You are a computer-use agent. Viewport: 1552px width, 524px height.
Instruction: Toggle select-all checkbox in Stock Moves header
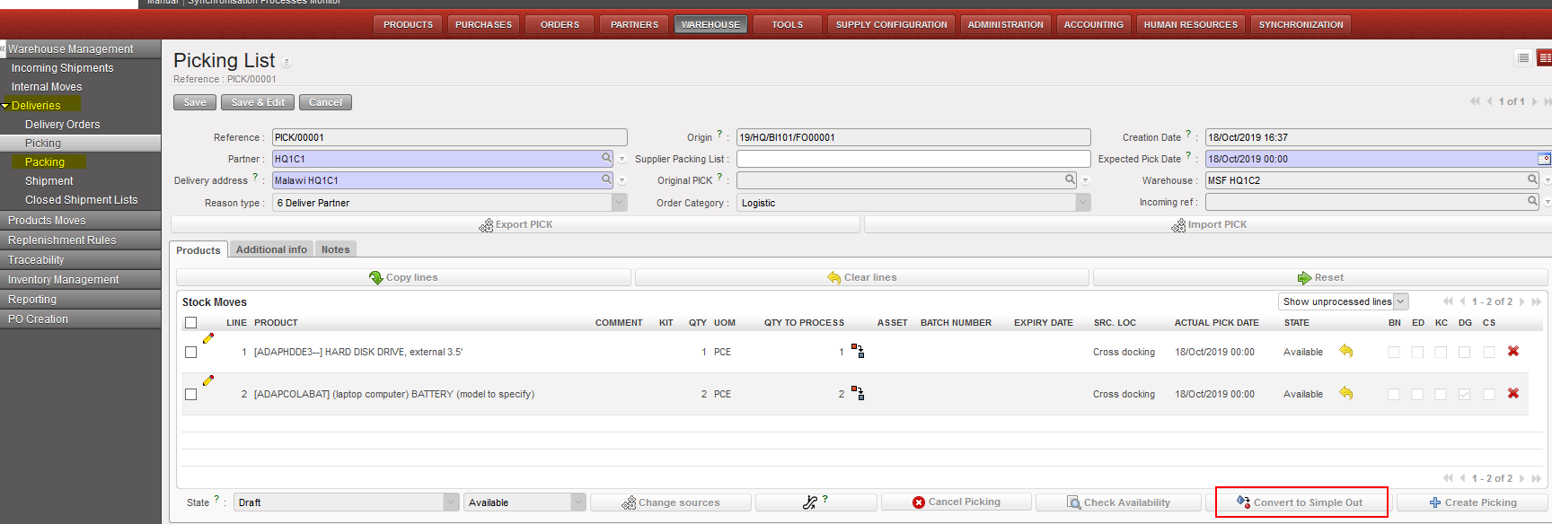point(190,323)
